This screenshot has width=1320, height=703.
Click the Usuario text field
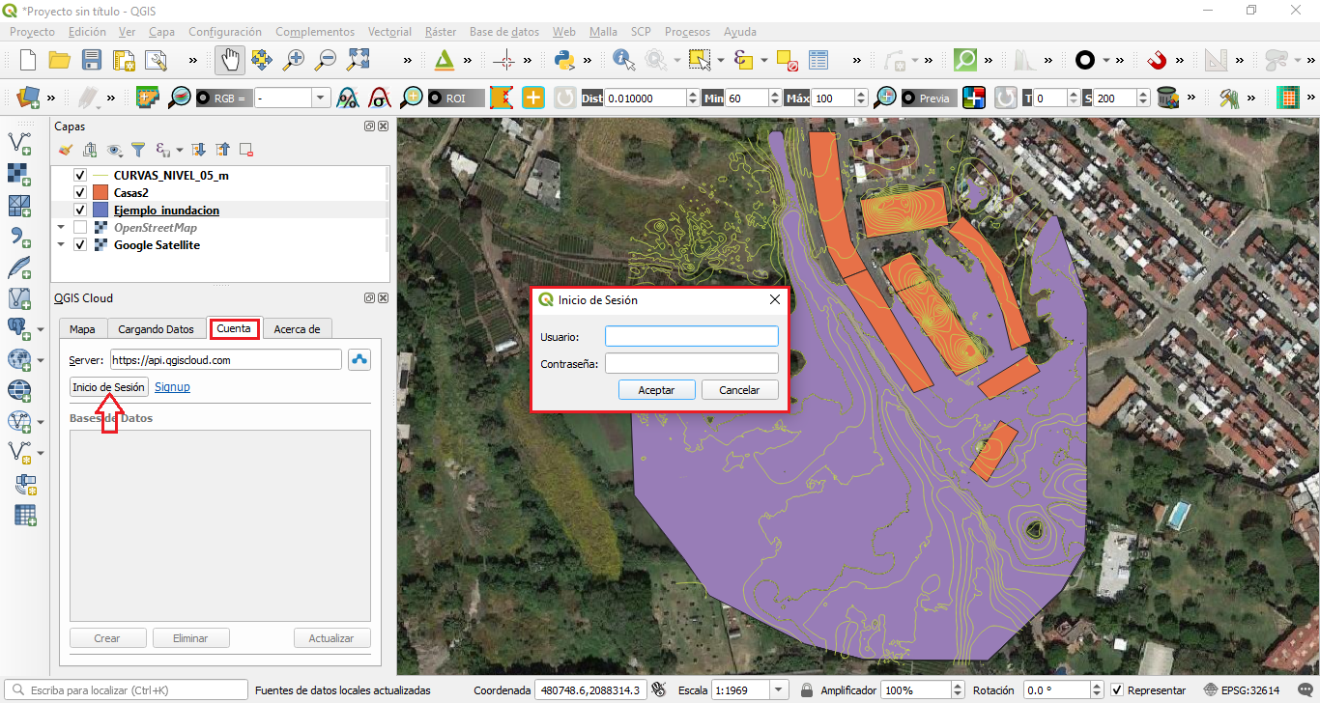[x=691, y=336]
